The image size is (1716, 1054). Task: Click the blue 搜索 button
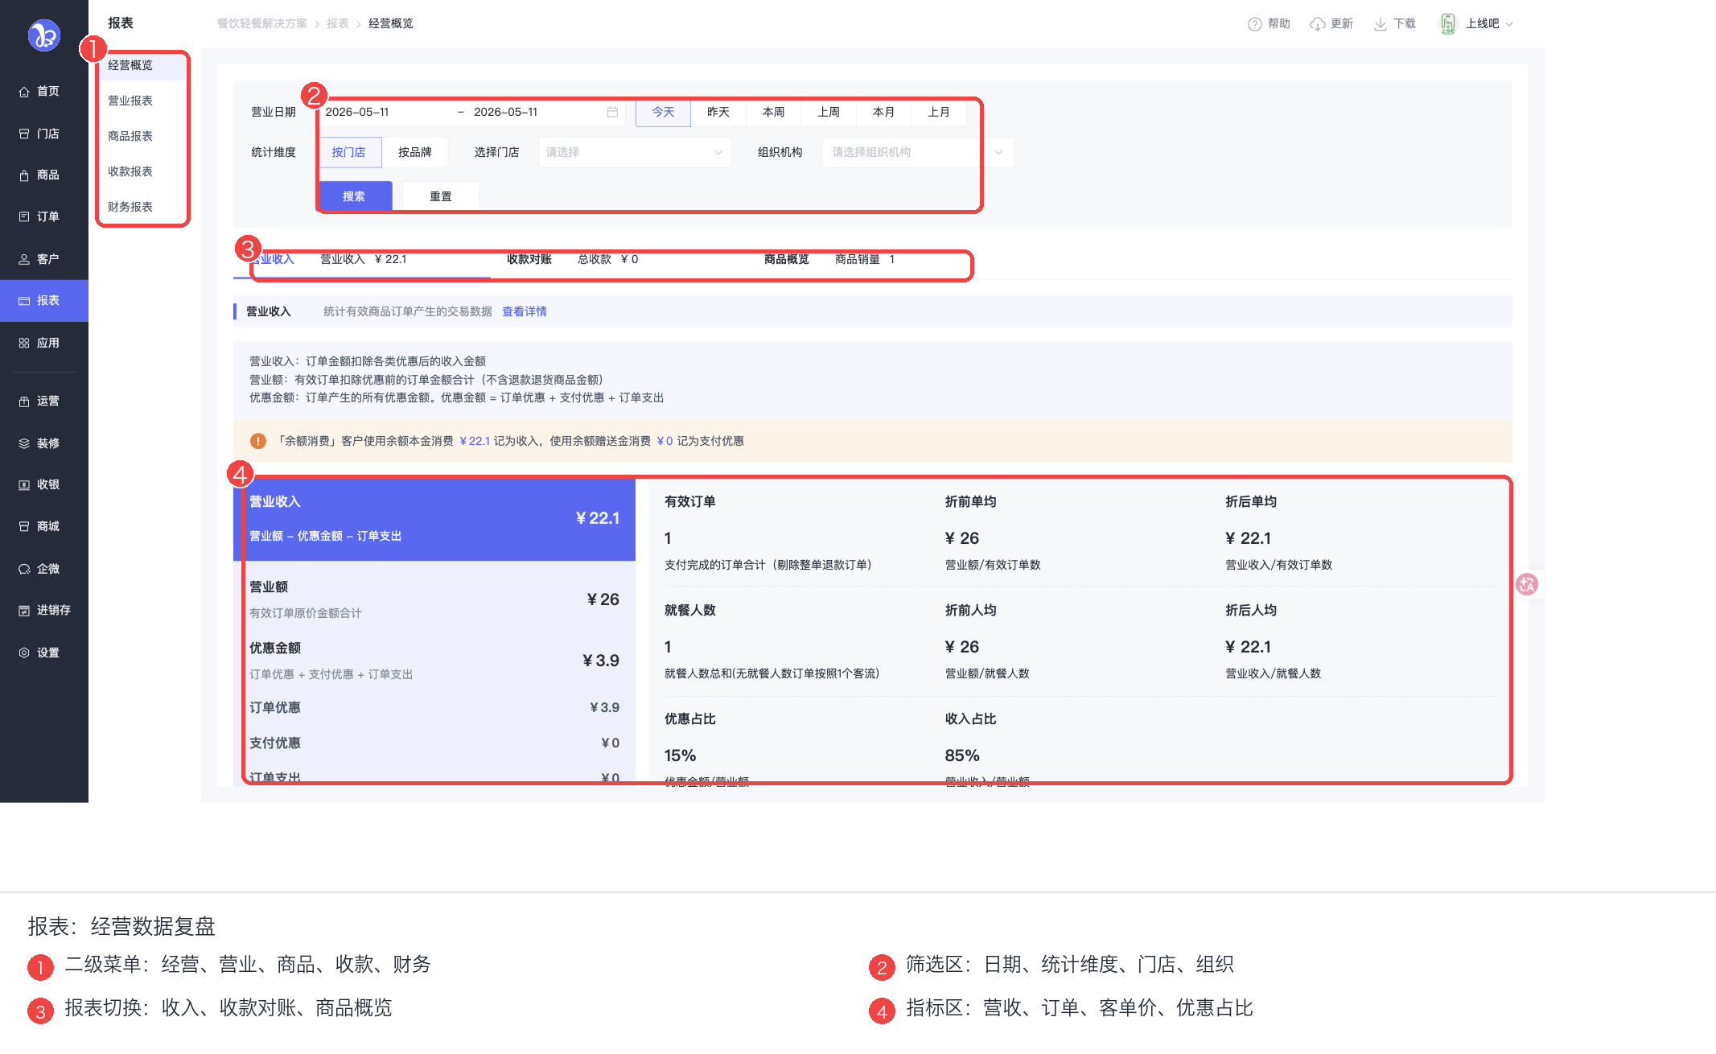(354, 196)
